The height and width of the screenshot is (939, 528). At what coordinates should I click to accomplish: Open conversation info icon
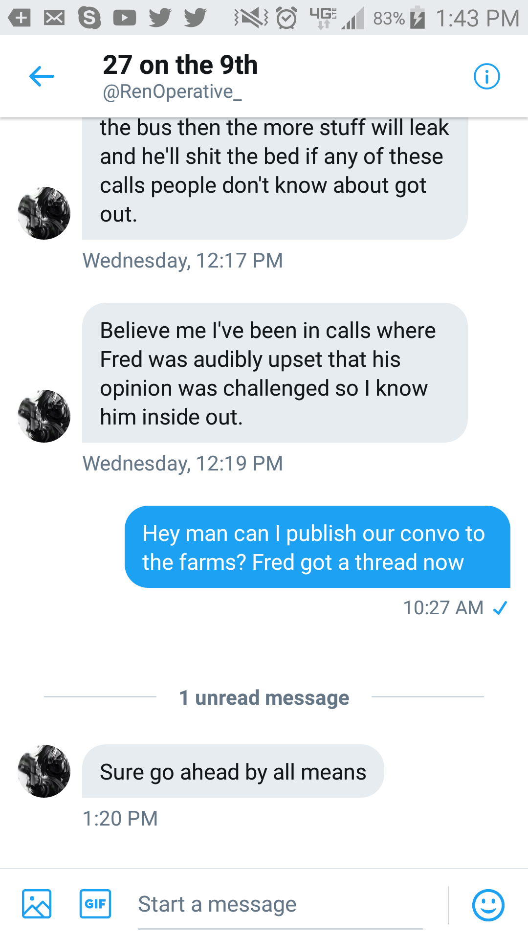486,76
